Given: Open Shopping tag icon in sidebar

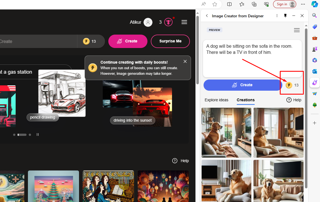Looking at the screenshot, I should point(314,27).
